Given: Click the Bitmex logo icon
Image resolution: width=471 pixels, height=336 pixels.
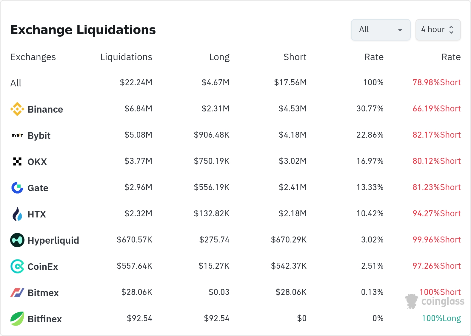Looking at the screenshot, I should [17, 293].
